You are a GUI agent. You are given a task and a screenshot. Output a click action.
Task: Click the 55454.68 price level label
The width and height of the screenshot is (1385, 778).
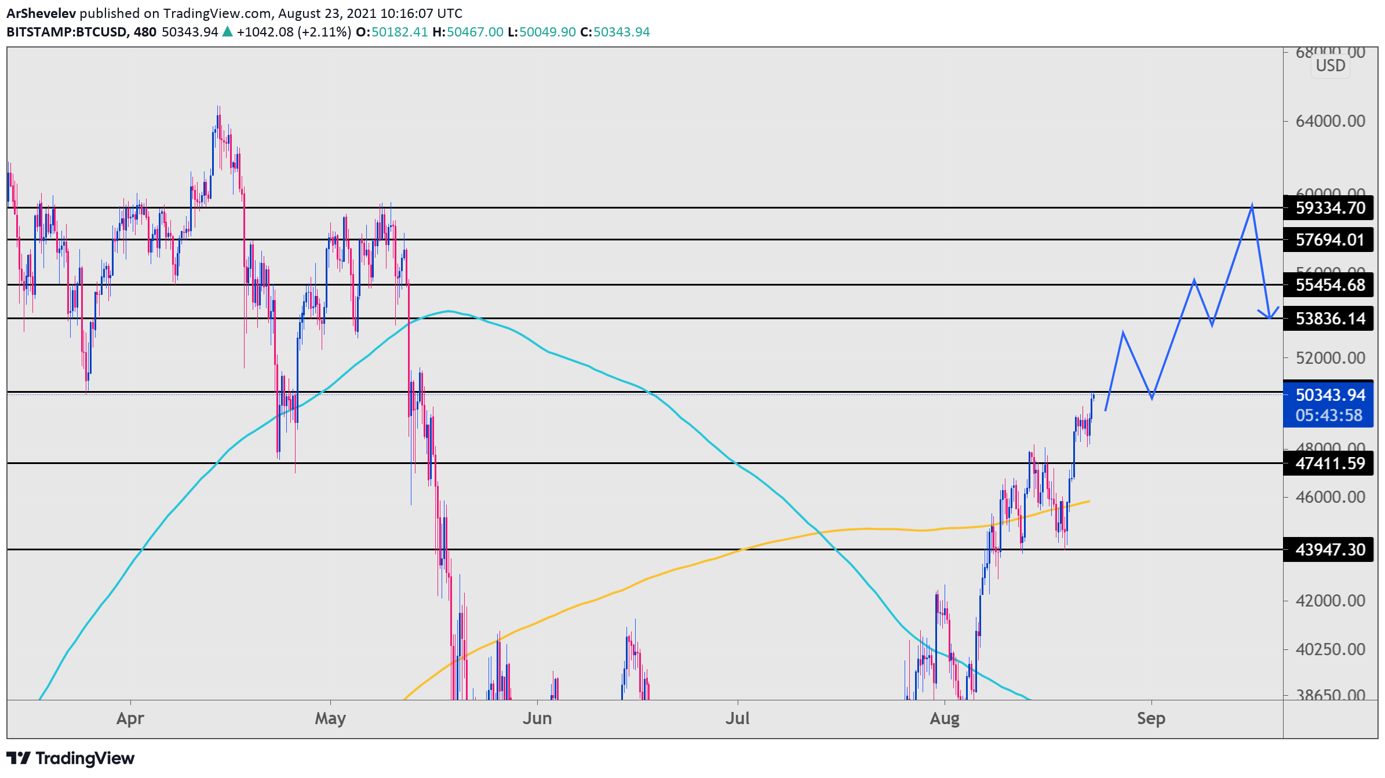pyautogui.click(x=1328, y=284)
